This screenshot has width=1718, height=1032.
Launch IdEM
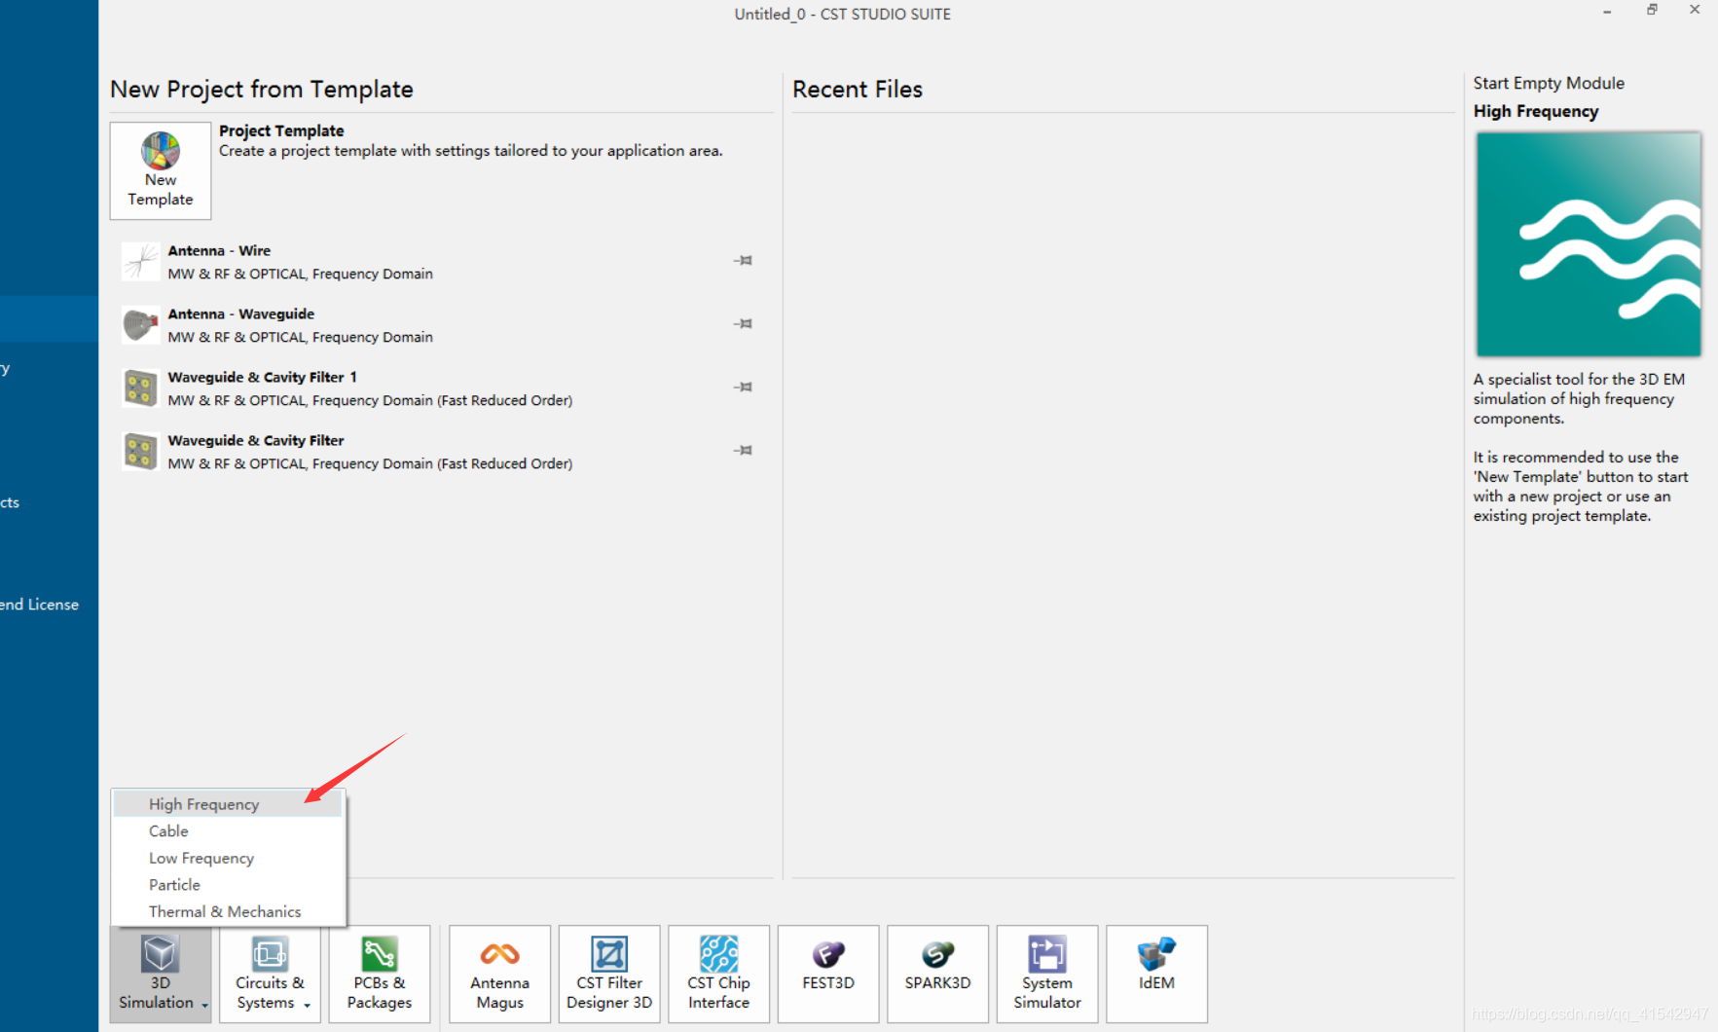click(1157, 974)
